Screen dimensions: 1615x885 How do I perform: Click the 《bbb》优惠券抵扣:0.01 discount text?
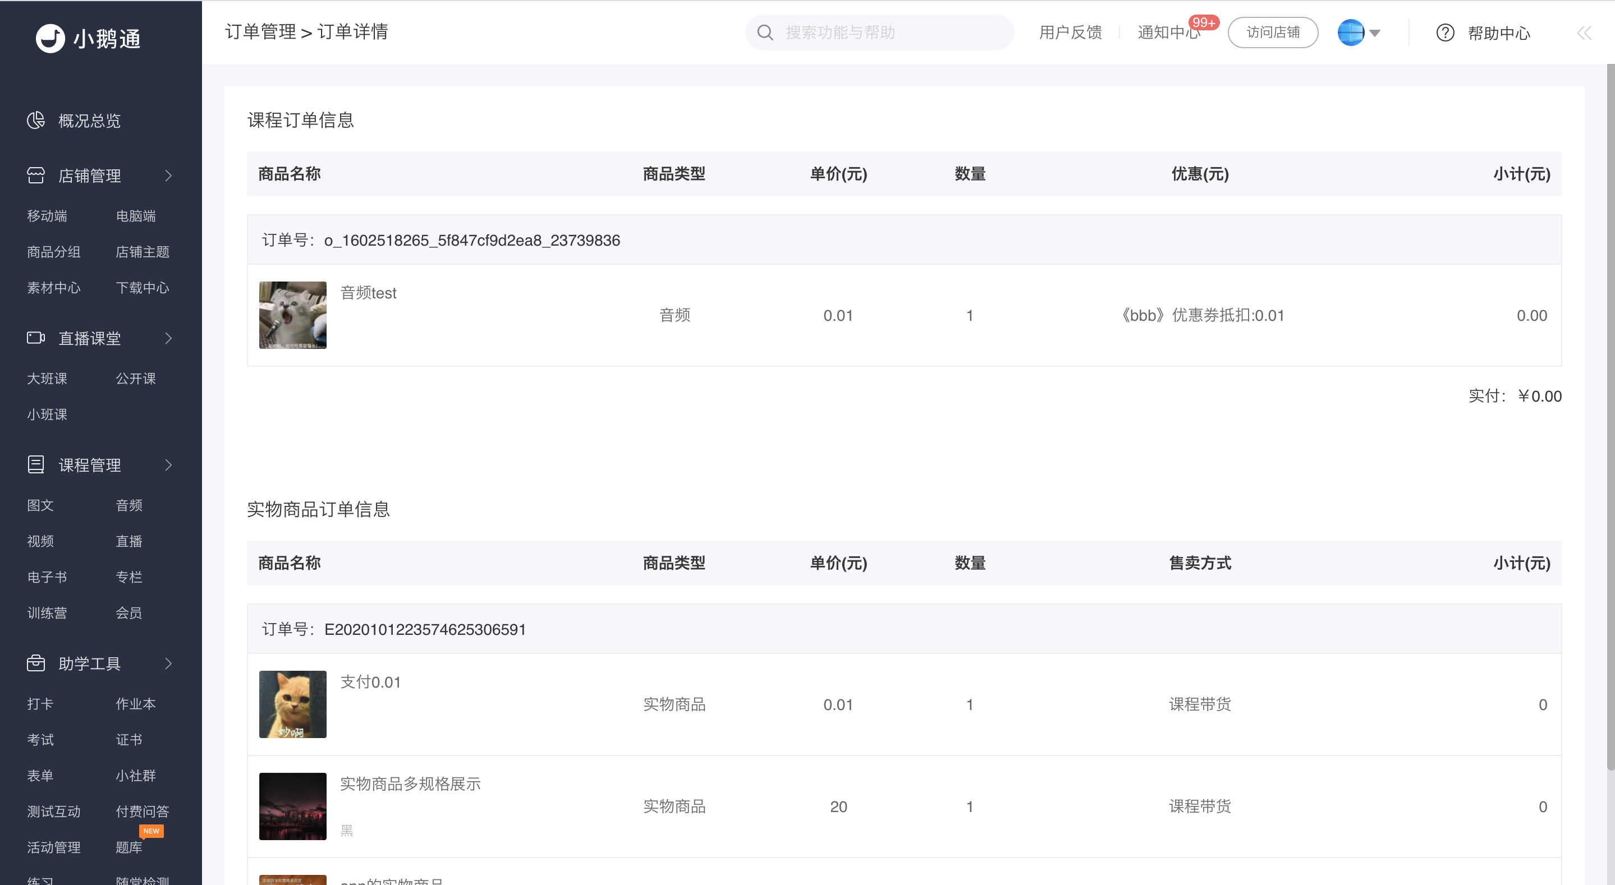tap(1201, 315)
